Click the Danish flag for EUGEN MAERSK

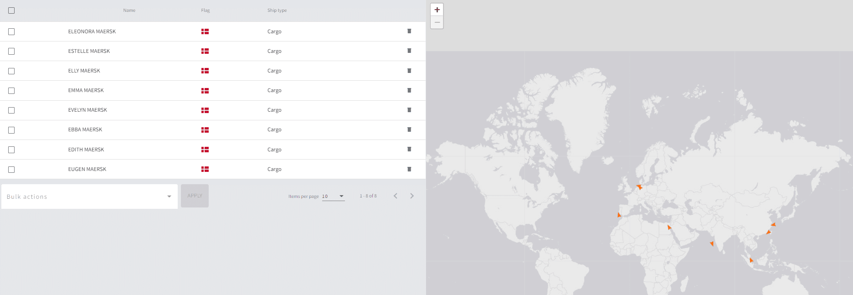pyautogui.click(x=205, y=169)
